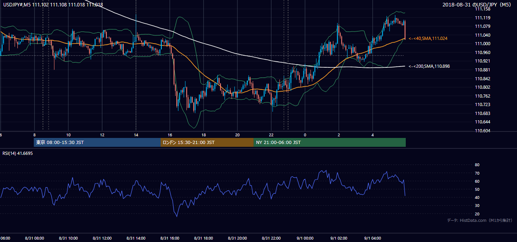
Task: Click the 8/31 14:00 time axis label
Action: 136,238
